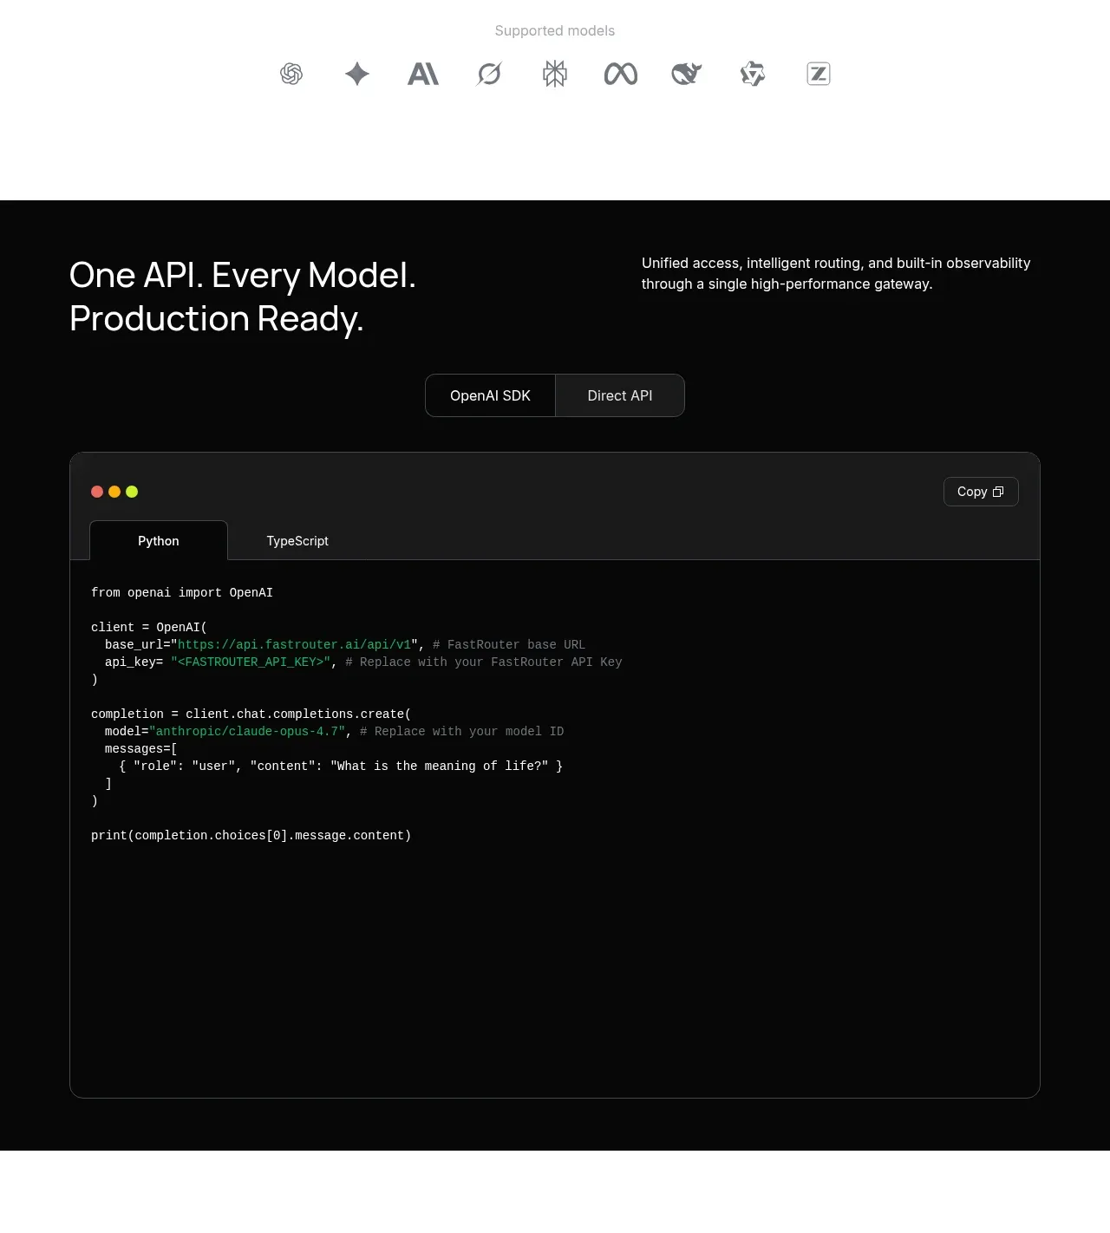This screenshot has width=1110, height=1233.
Task: Click the "Unified access, intelligent routing" description
Action: [x=836, y=273]
